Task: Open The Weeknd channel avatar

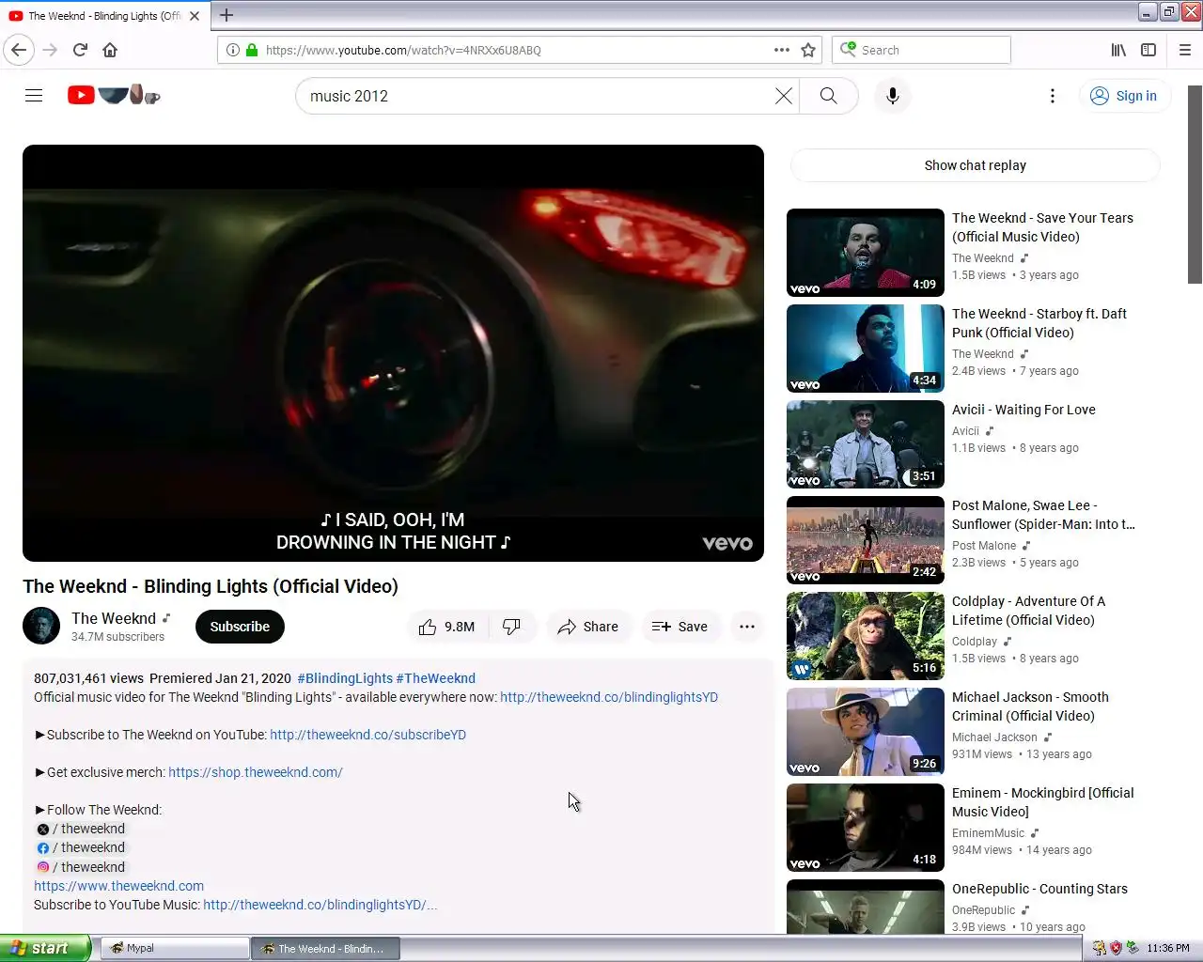Action: tap(41, 626)
